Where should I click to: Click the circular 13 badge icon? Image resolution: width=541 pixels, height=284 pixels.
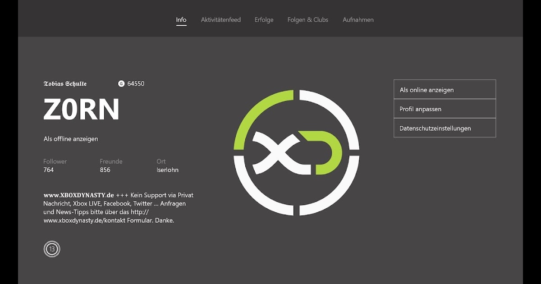point(52,249)
